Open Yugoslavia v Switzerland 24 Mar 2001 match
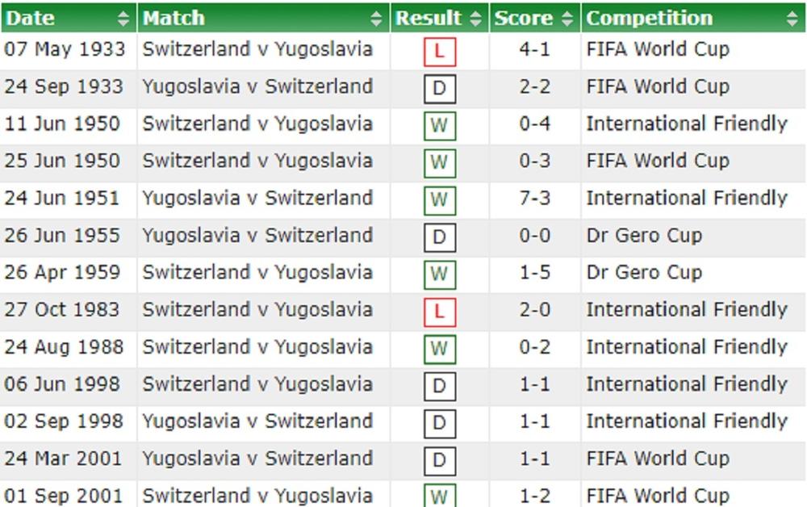Image resolution: width=807 pixels, height=507 pixels. (x=257, y=459)
